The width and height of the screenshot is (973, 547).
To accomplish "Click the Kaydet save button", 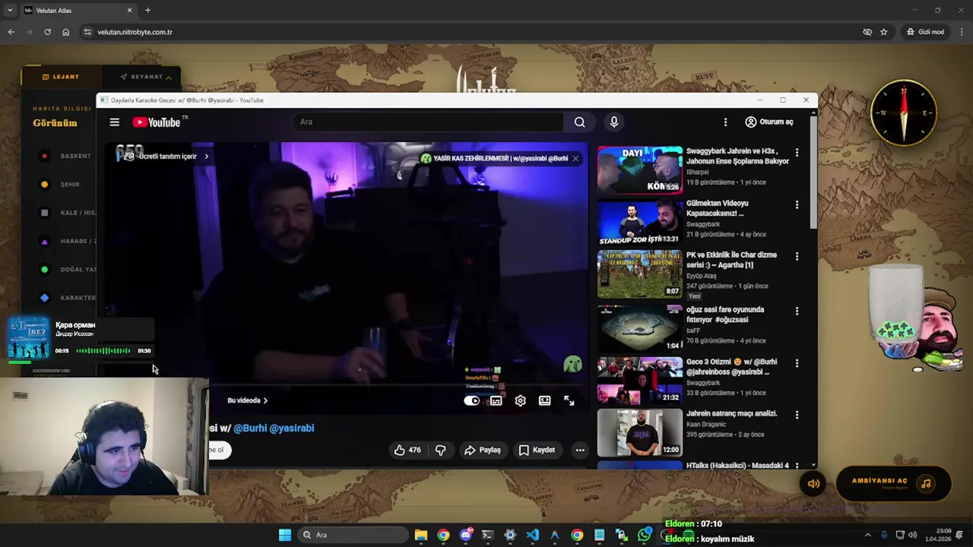I will 537,450.
